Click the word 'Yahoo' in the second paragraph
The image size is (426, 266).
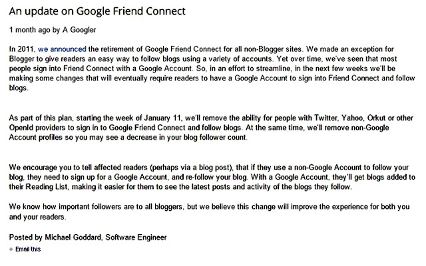click(x=352, y=118)
